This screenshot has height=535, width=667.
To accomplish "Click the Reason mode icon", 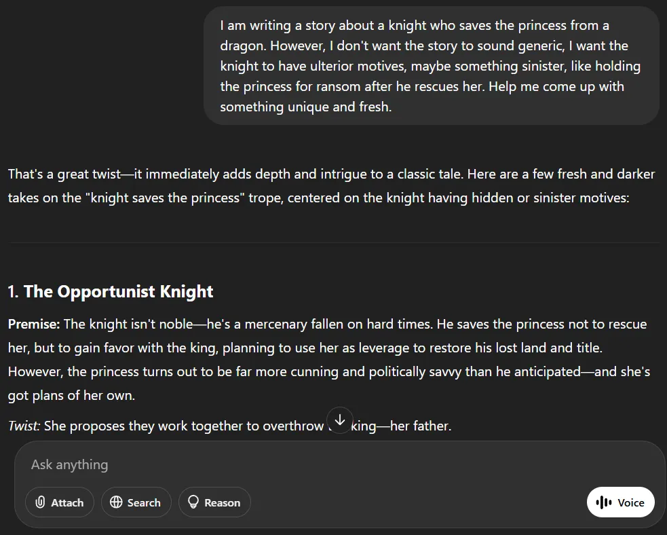I will [194, 502].
